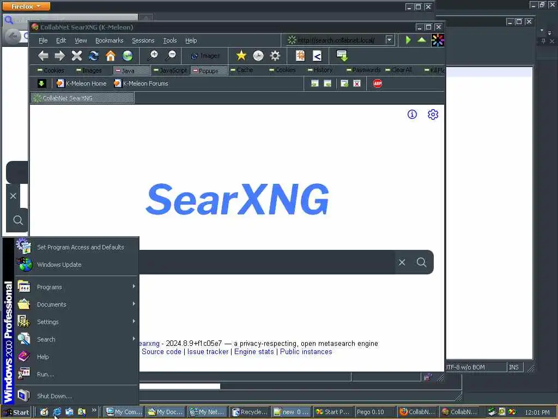Submit search with the magnifier in SearXNG bar

[422, 262]
